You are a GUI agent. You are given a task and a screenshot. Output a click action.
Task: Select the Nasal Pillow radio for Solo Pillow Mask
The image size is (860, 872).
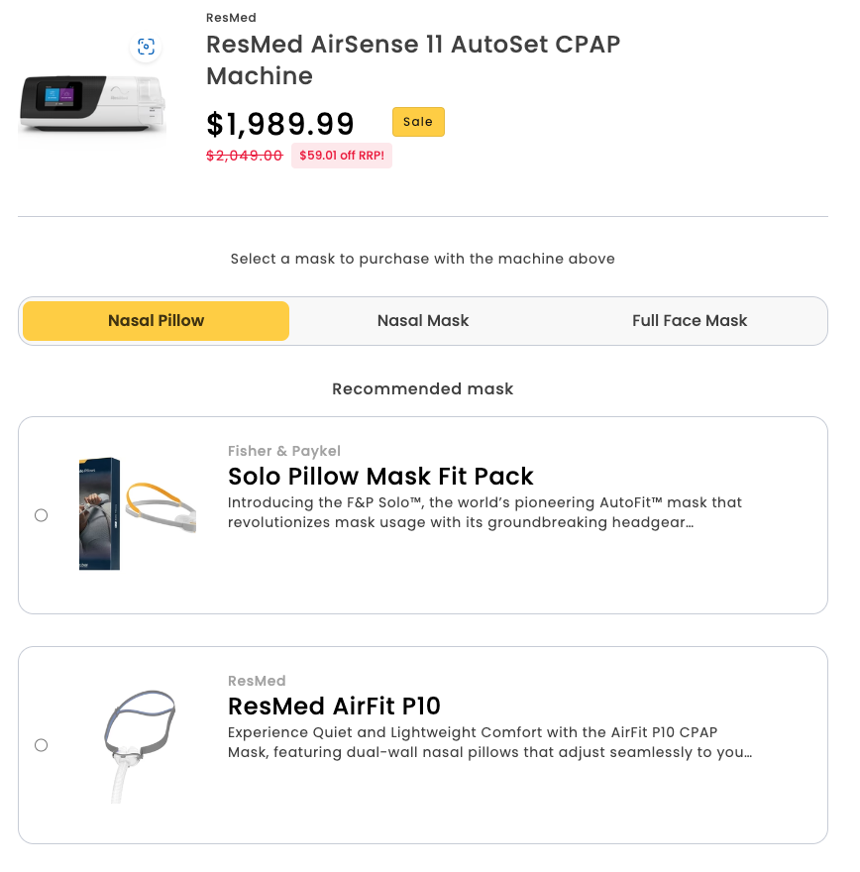(41, 514)
